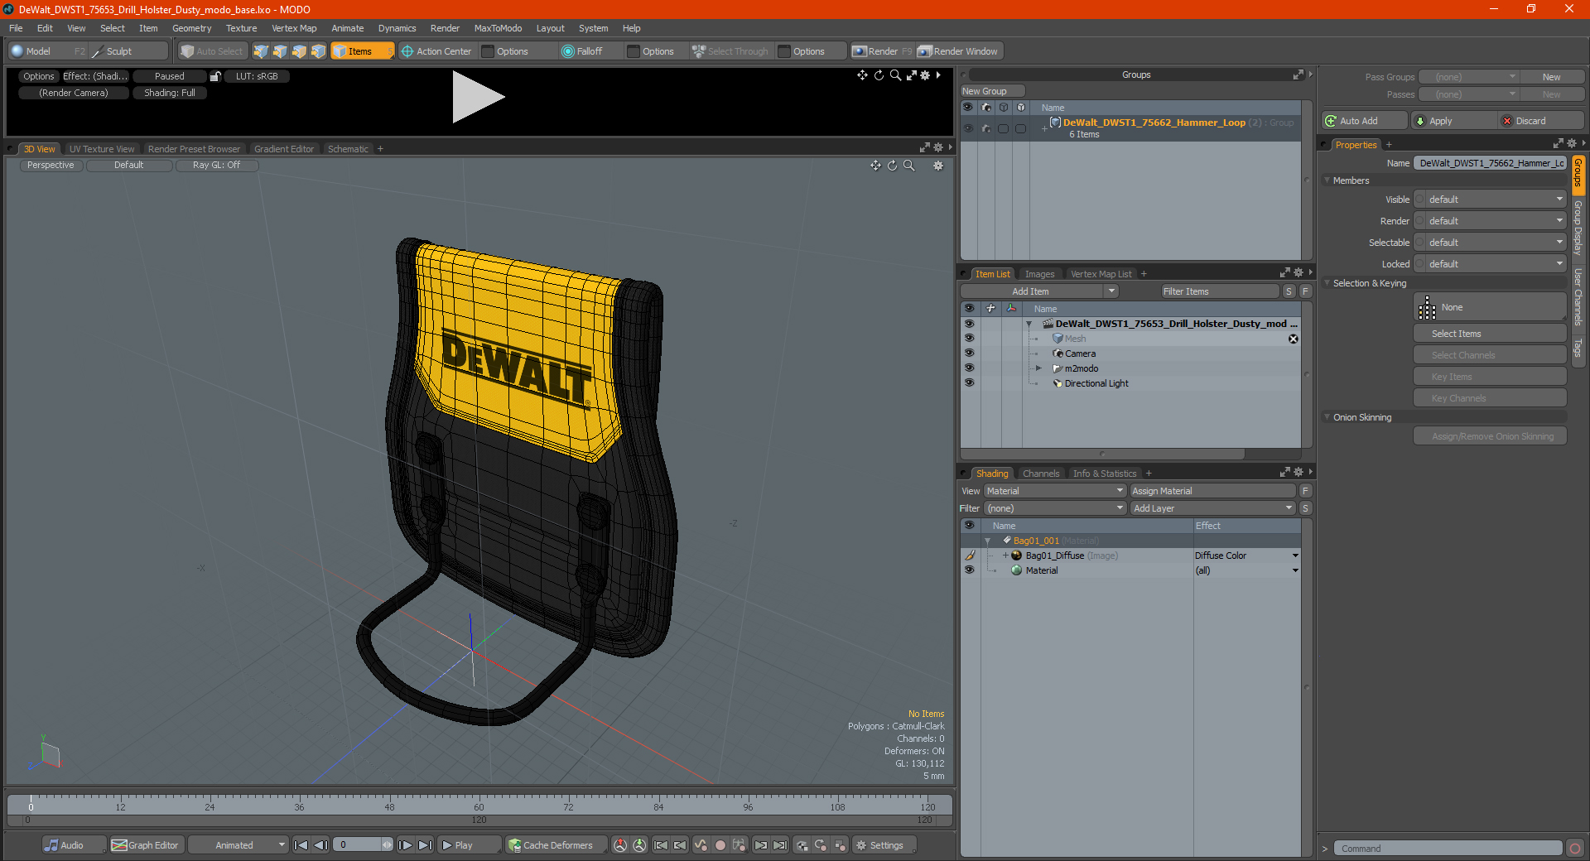1590x861 pixels.
Task: Select Edges component mode cube icon
Action: 280,51
